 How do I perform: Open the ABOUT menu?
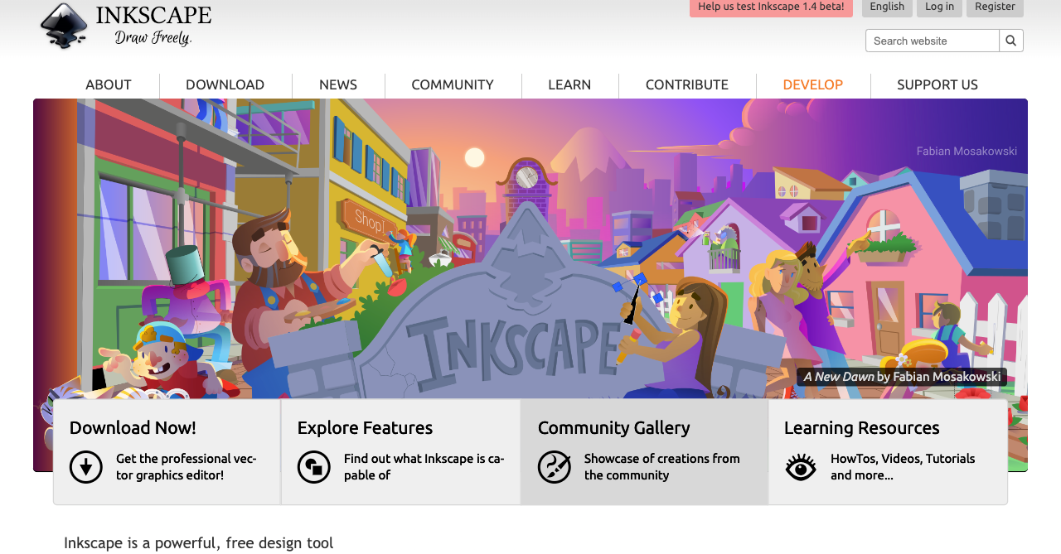[x=109, y=84]
